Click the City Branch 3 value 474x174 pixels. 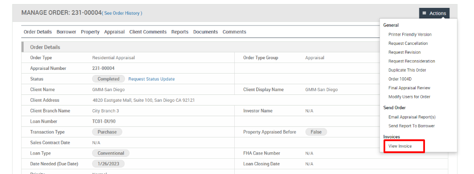[x=106, y=111]
